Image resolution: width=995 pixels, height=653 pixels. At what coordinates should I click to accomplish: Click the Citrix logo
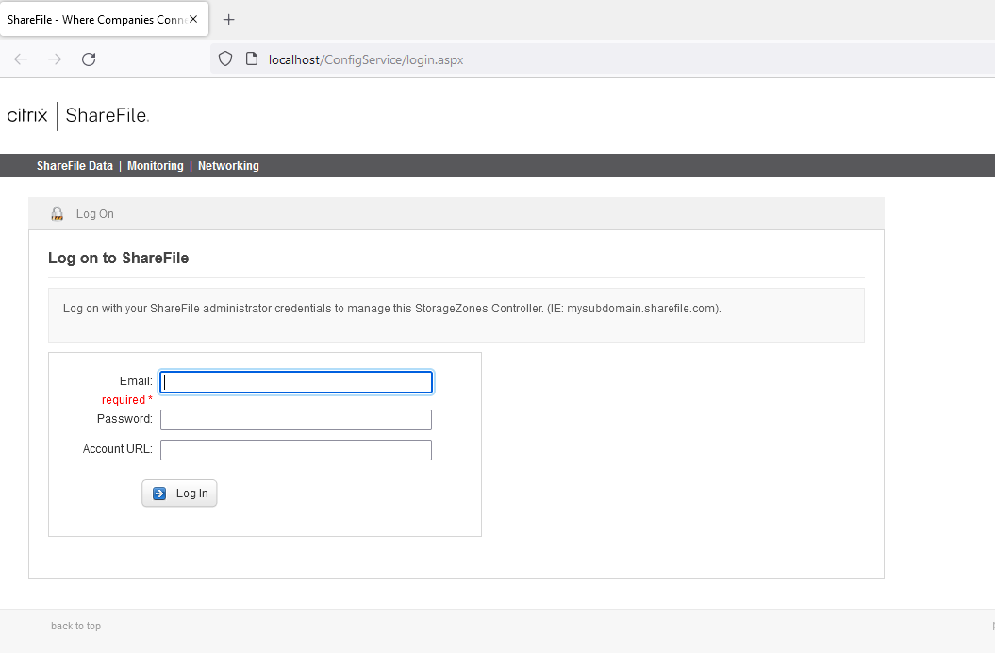[x=27, y=116]
